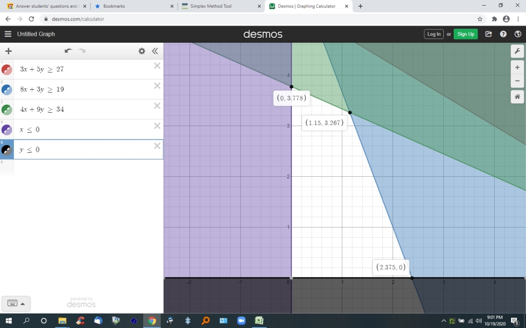The image size is (526, 328).
Task: Hide the 4x + 9y ≥ 34 graph
Action: coord(7,110)
